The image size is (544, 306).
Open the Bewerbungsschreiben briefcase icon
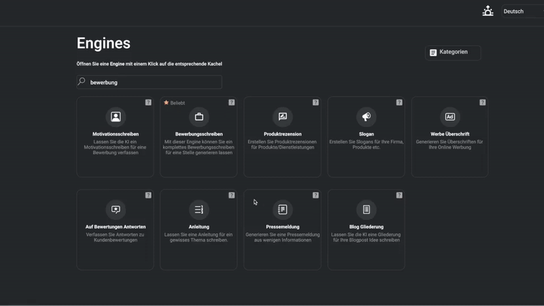199,116
